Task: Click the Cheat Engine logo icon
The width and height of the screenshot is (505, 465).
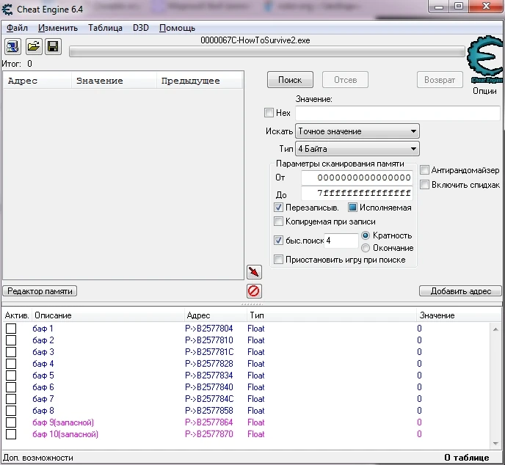Action: point(485,59)
